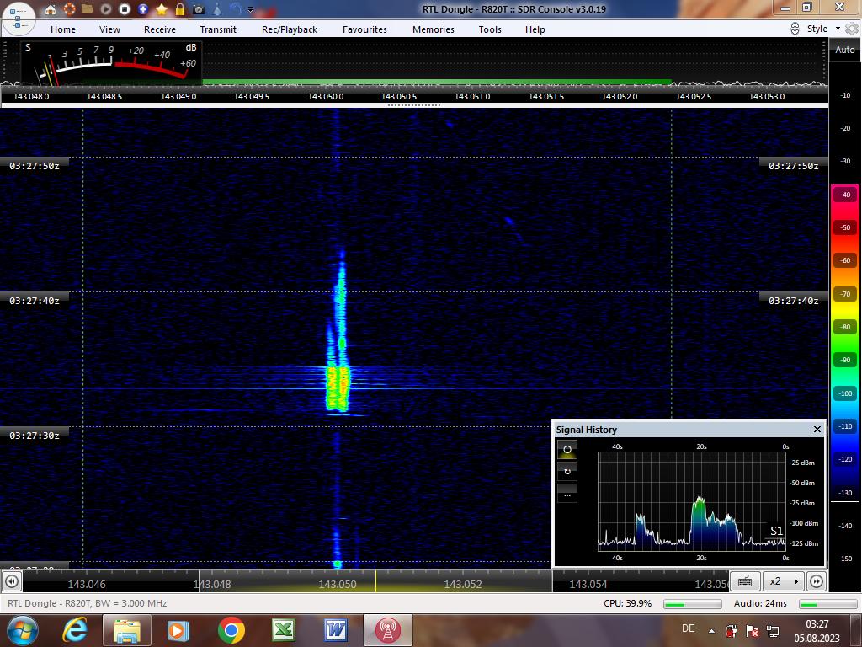Click the S-meter signal gauge
The height and width of the screenshot is (647, 862).
coord(112,63)
